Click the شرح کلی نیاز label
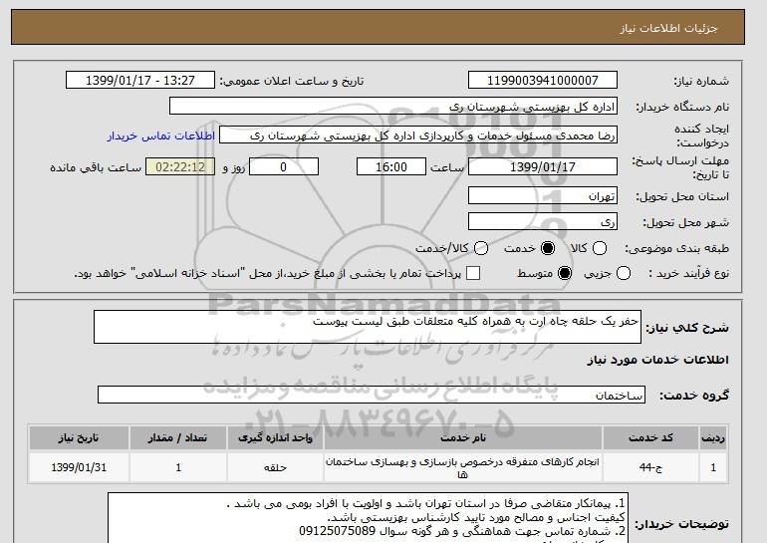The width and height of the screenshot is (767, 543). [687, 328]
